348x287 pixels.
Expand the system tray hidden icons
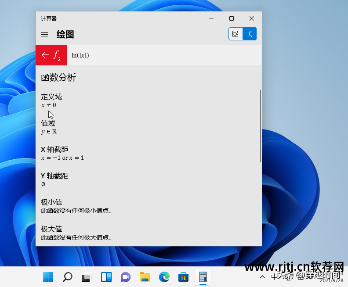[x=262, y=277]
